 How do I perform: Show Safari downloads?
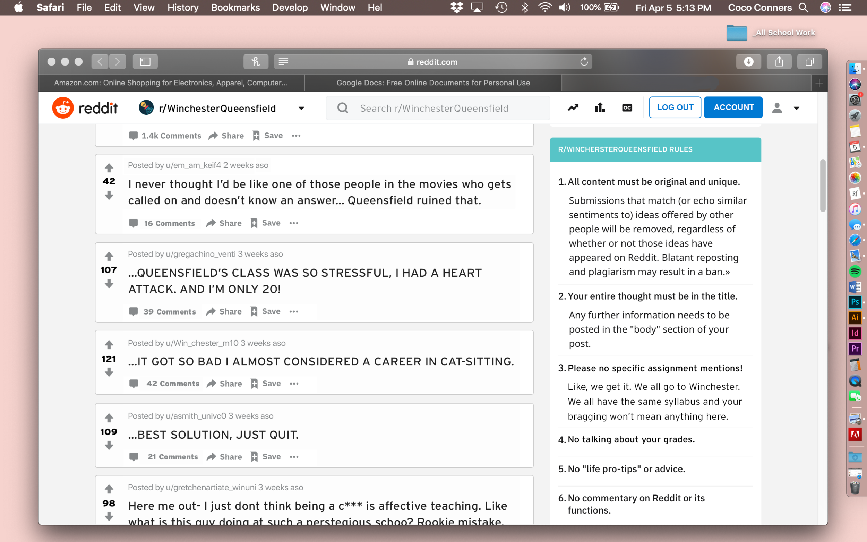748,62
